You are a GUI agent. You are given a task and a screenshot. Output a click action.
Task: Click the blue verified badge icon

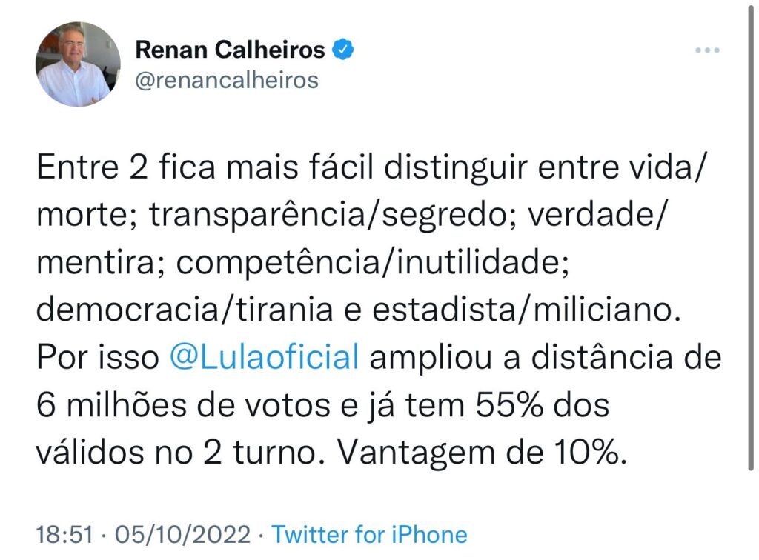343,50
